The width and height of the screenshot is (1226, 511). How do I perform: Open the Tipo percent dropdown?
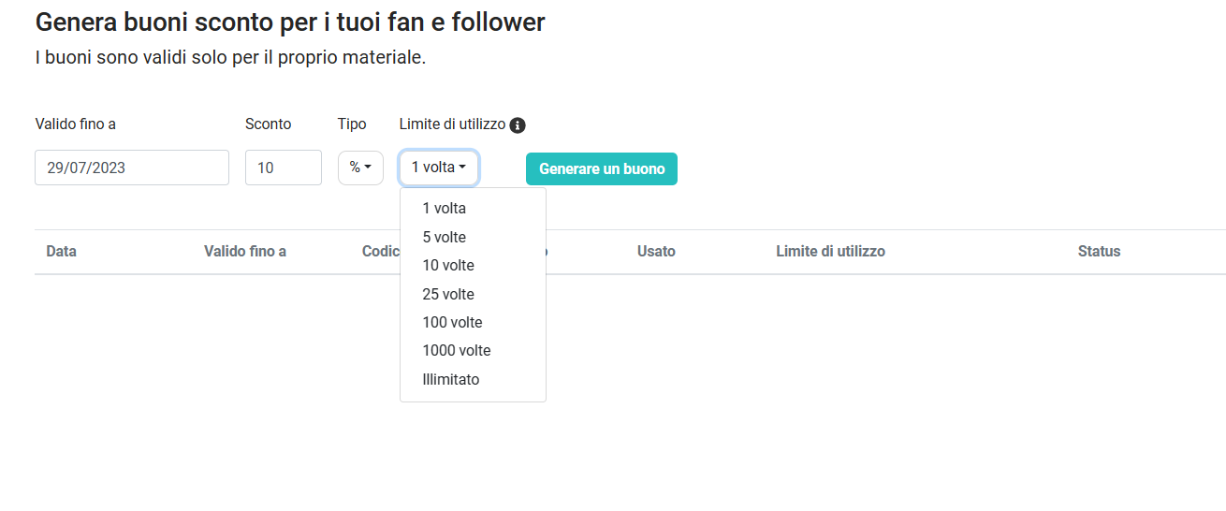point(360,168)
